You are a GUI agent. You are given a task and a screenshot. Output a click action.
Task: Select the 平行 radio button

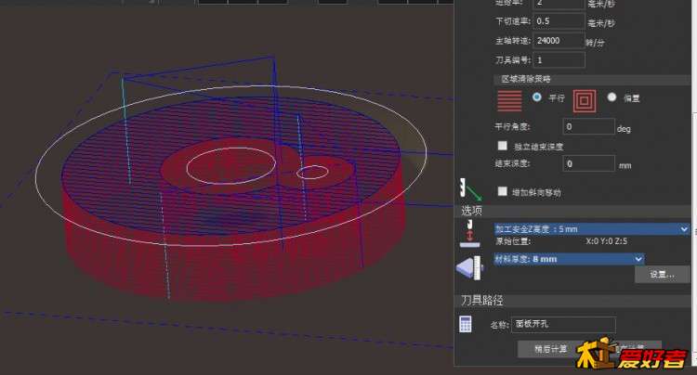tap(537, 97)
